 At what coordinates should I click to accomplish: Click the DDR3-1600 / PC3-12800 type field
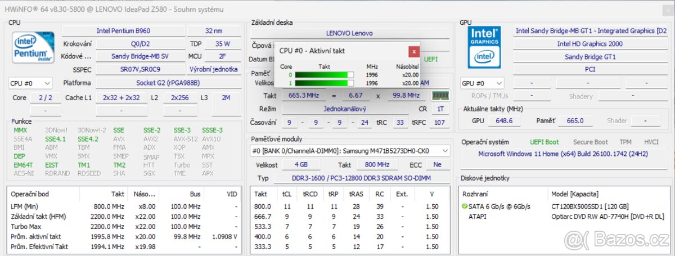pos(361,178)
